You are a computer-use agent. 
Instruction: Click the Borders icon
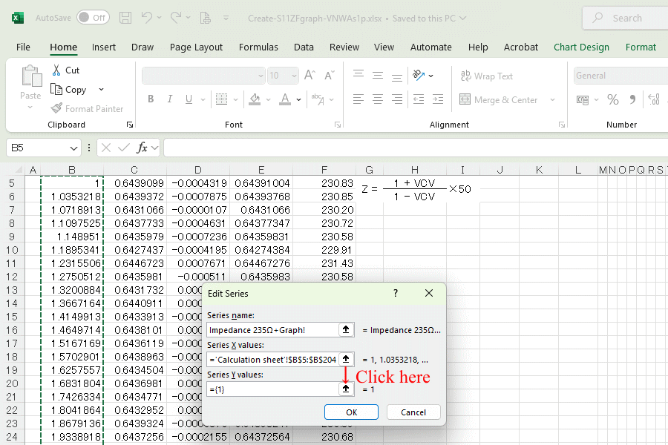pyautogui.click(x=221, y=99)
